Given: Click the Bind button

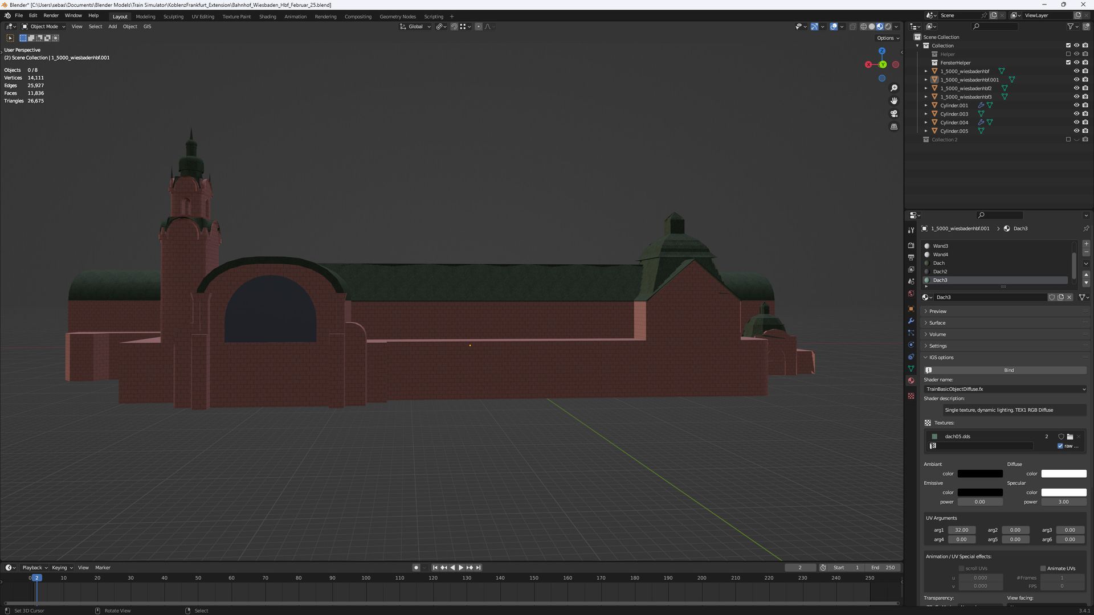Looking at the screenshot, I should 1009,370.
